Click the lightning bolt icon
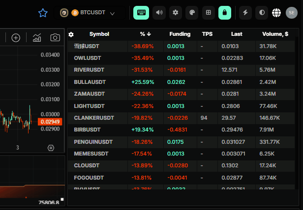The width and height of the screenshot is (303, 210). pos(245,13)
